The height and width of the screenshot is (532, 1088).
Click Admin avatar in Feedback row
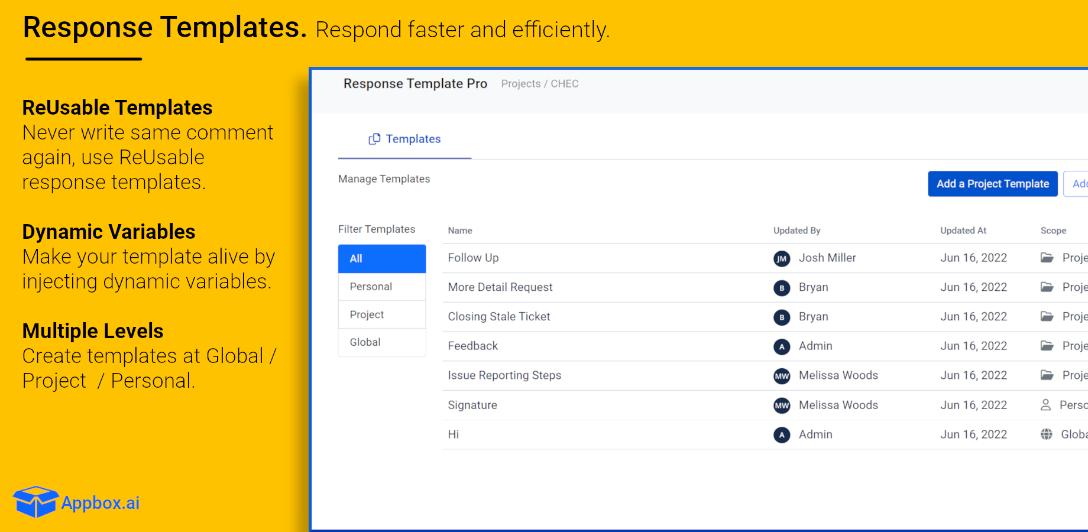click(x=782, y=347)
